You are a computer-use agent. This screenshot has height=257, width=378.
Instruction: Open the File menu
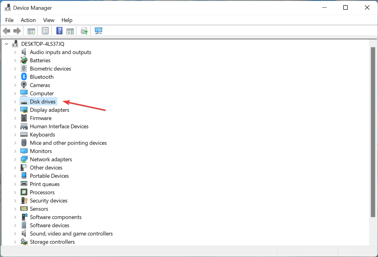tap(9, 20)
